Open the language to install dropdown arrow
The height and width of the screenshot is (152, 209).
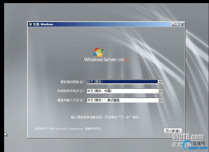160,82
